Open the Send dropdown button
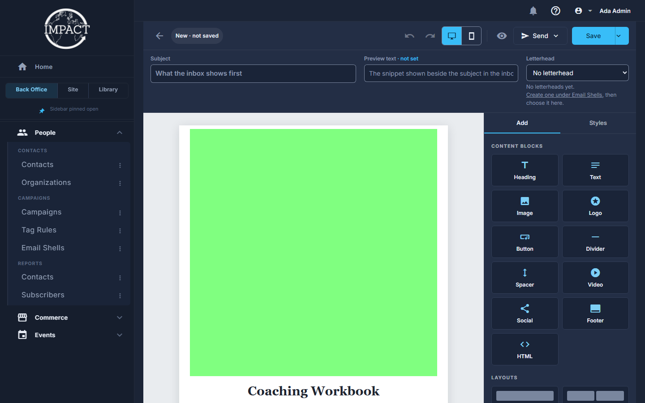 pos(540,36)
